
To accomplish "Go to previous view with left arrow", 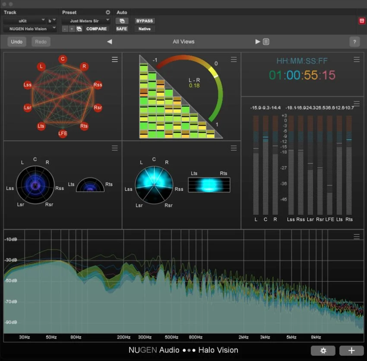I will pyautogui.click(x=110, y=42).
